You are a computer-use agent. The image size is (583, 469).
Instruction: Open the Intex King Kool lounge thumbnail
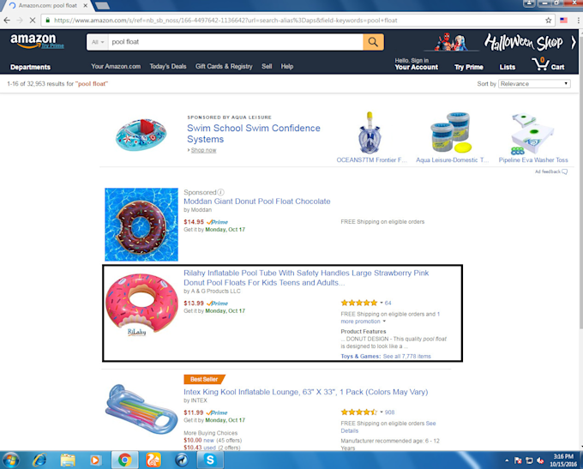pos(141,410)
